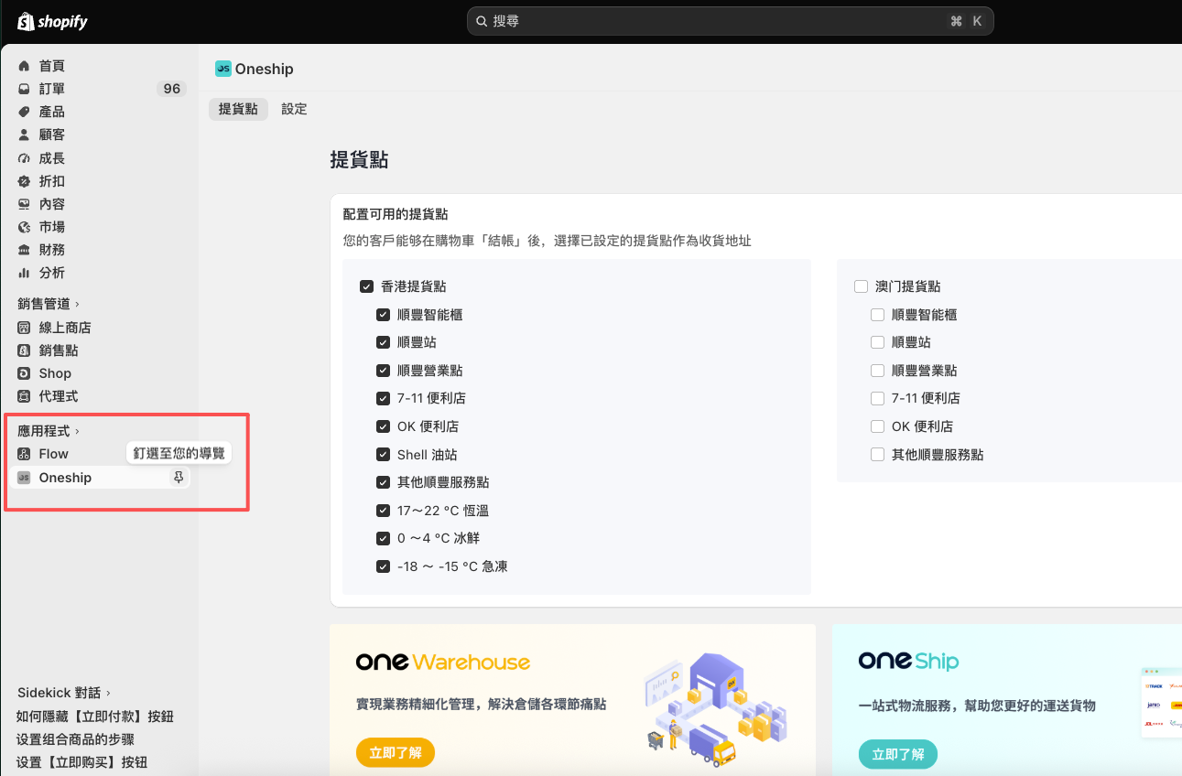Viewport: 1182px width, 776px height.
Task: Expand the 銷售管道 section
Action: click(x=49, y=304)
